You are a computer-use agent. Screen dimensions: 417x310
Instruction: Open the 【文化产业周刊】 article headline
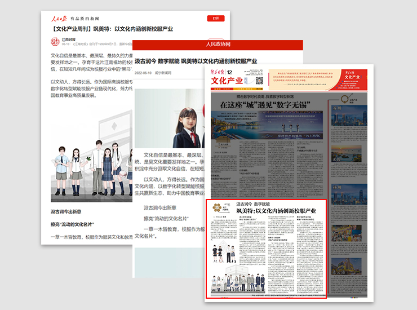pyautogui.click(x=112, y=29)
